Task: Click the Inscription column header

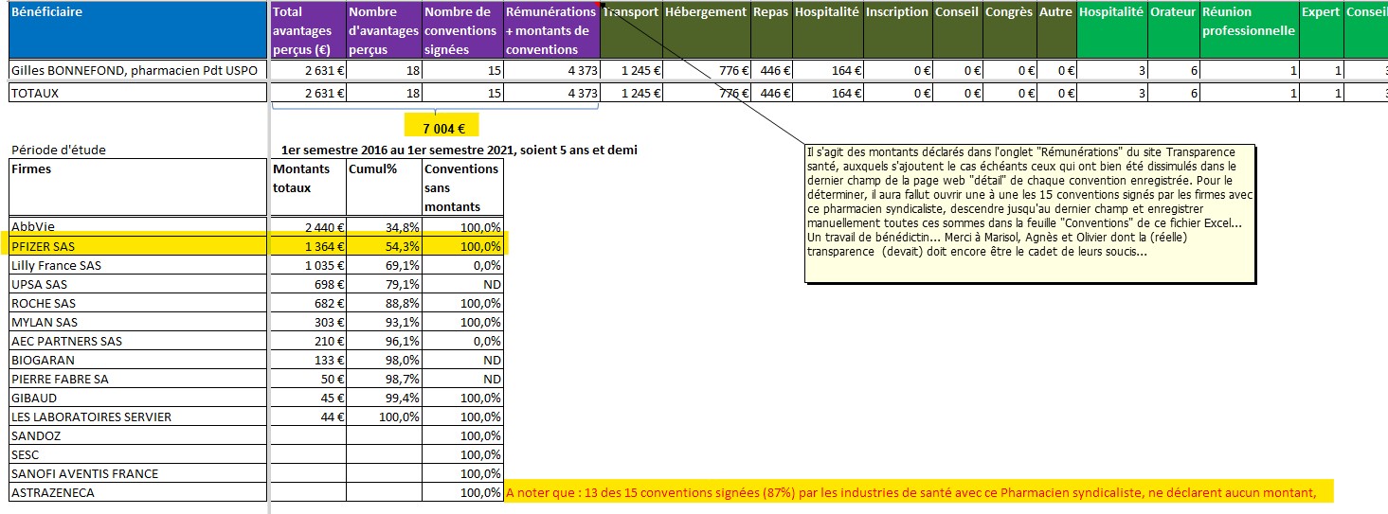Action: click(898, 30)
